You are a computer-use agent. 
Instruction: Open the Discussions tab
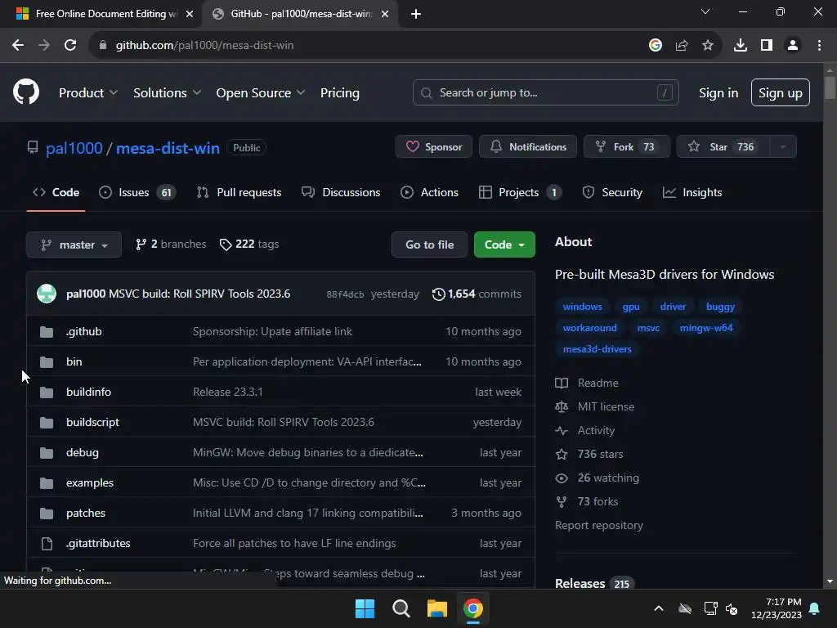pos(341,192)
